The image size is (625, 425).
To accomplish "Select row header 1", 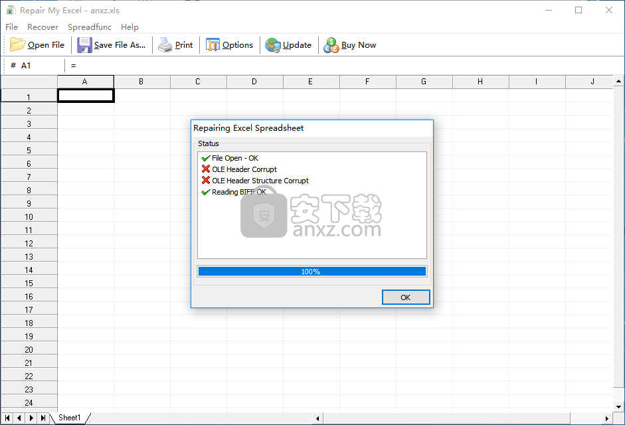I will click(29, 96).
